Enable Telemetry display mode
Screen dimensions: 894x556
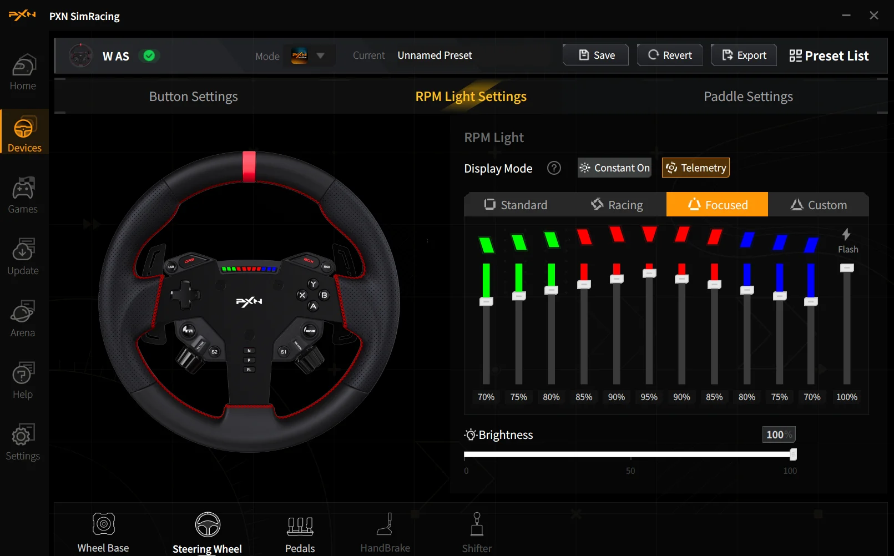click(x=696, y=168)
